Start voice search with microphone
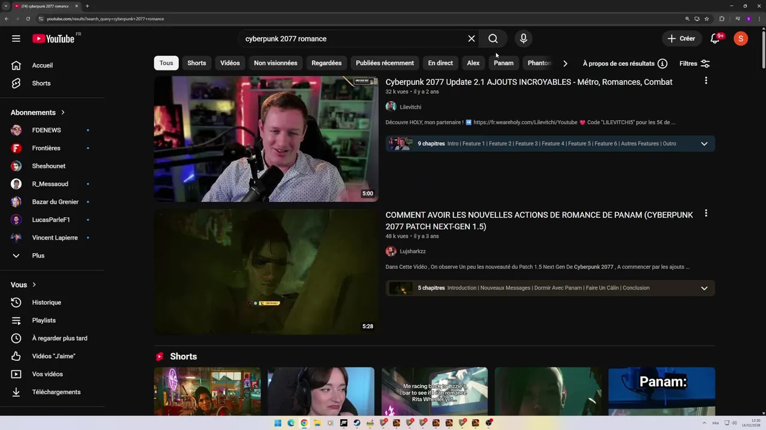The width and height of the screenshot is (766, 430). tap(524, 39)
